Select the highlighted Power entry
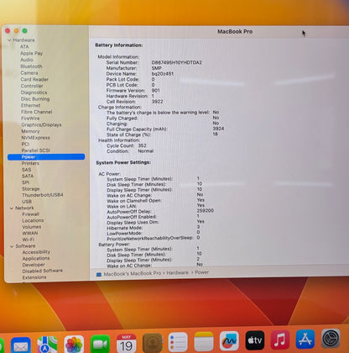 pyautogui.click(x=46, y=157)
